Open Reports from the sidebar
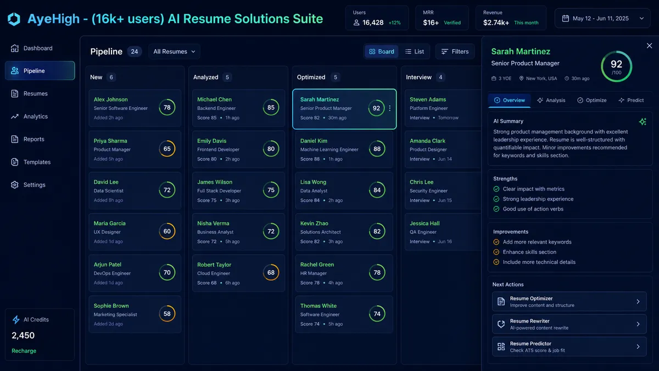This screenshot has height=371, width=659. pyautogui.click(x=40, y=140)
